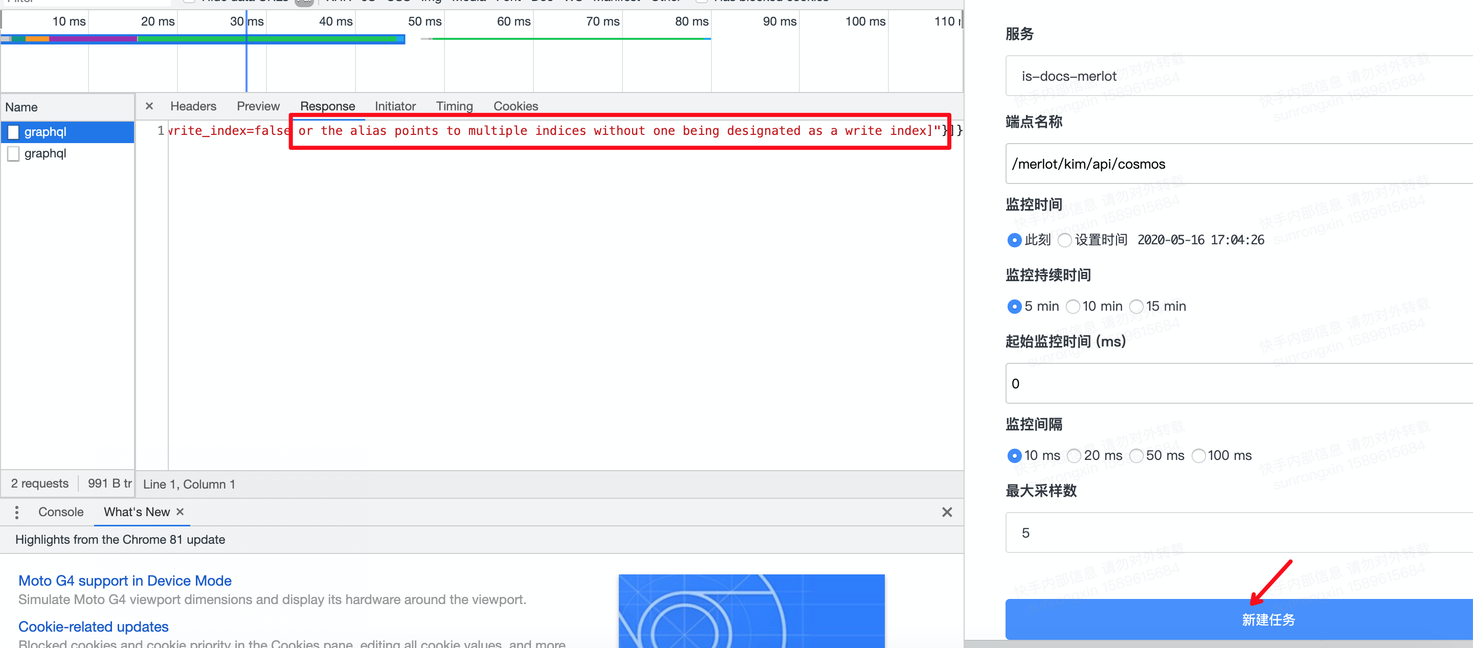
Task: Click the selected graphql file icon
Action: (13, 132)
